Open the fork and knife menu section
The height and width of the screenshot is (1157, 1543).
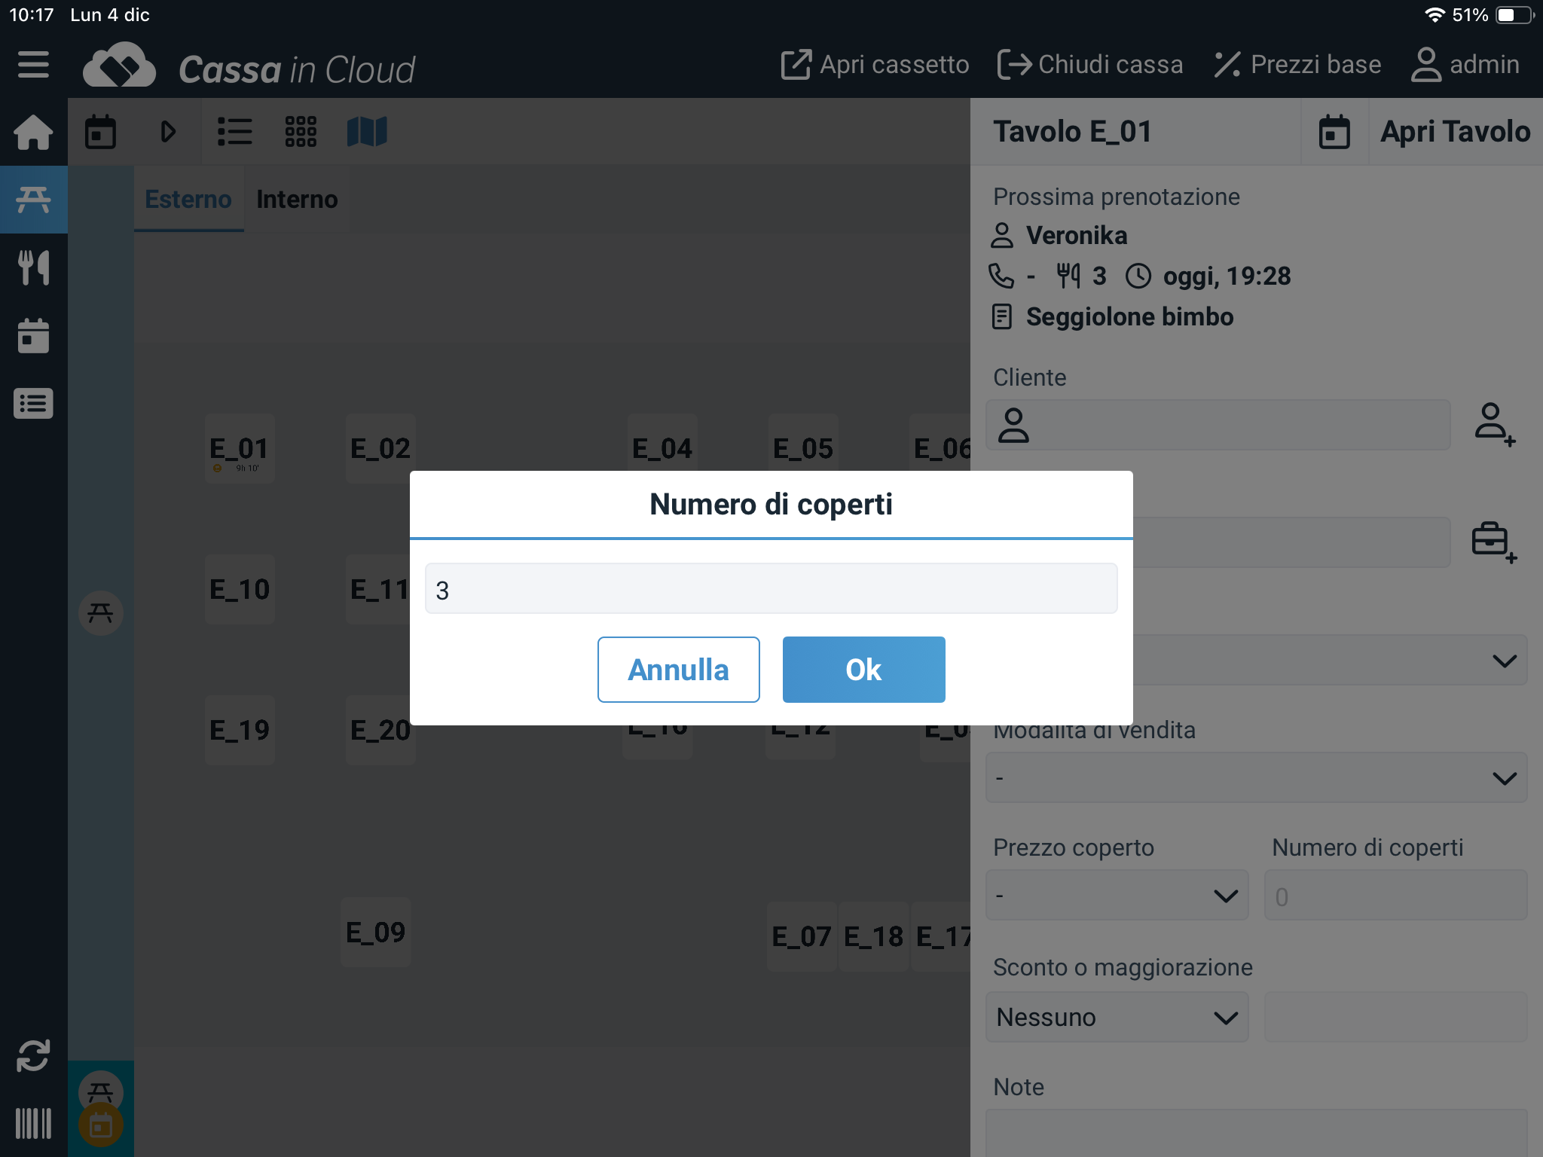[33, 267]
